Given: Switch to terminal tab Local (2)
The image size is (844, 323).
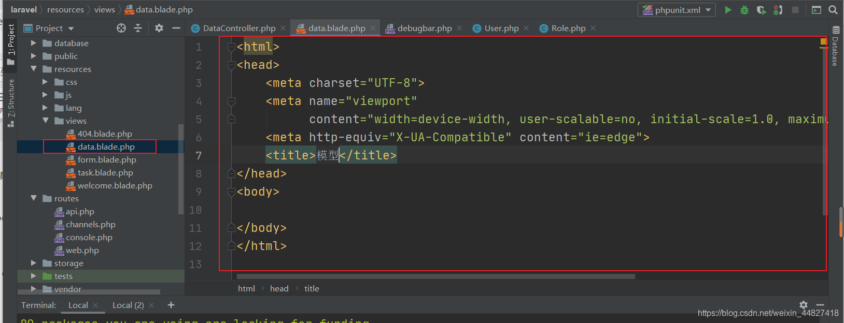Looking at the screenshot, I should click(x=128, y=305).
